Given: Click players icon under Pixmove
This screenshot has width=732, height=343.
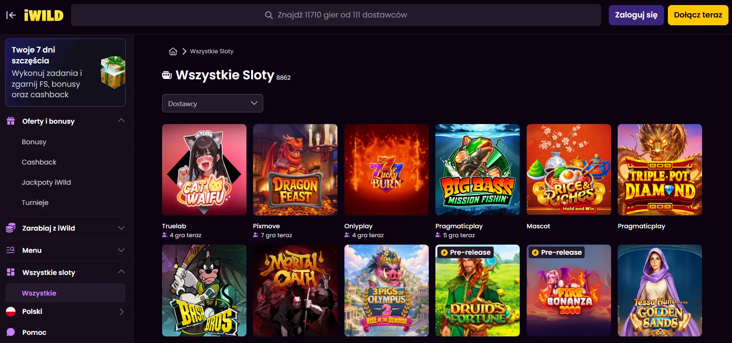Looking at the screenshot, I should click(x=256, y=235).
